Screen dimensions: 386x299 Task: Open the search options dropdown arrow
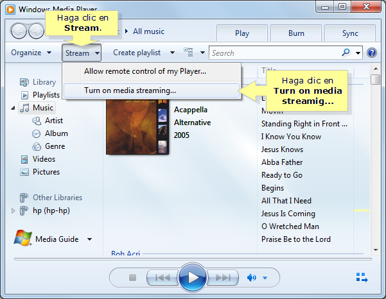point(358,53)
